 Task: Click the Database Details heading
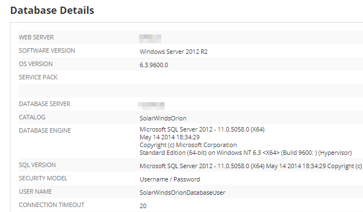tap(52, 11)
